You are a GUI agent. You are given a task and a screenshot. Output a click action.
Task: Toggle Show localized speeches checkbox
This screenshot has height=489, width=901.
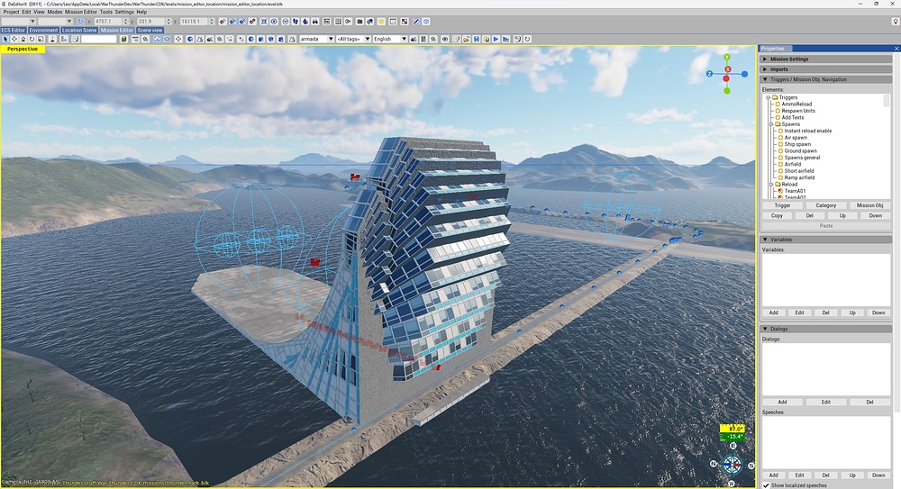766,485
